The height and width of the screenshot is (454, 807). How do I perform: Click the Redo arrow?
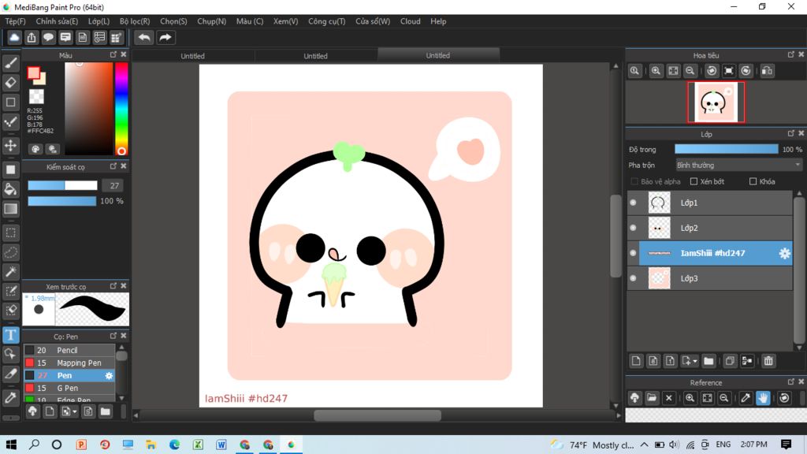[165, 38]
